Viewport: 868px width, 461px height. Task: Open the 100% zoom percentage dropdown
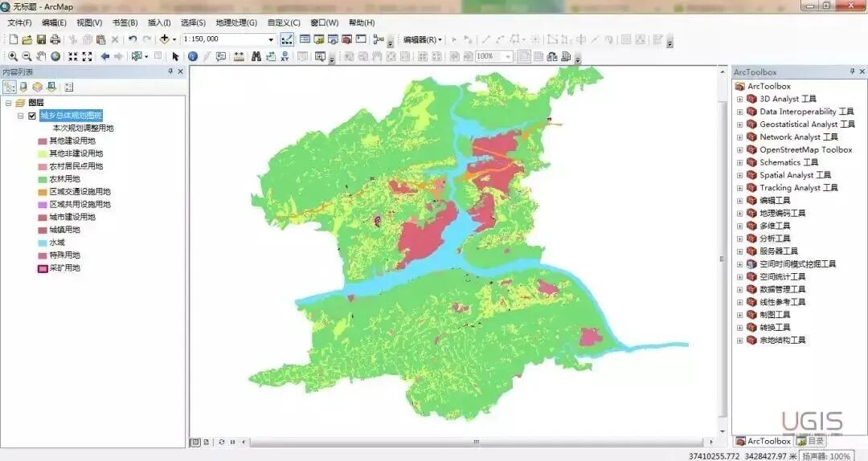(x=508, y=56)
